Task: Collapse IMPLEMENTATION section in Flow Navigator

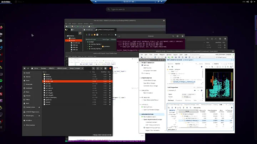Action: coord(140,114)
